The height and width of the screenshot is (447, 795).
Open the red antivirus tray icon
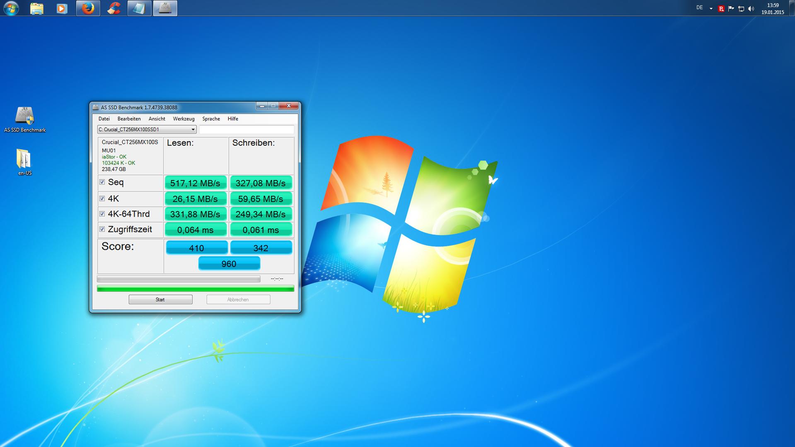[721, 8]
